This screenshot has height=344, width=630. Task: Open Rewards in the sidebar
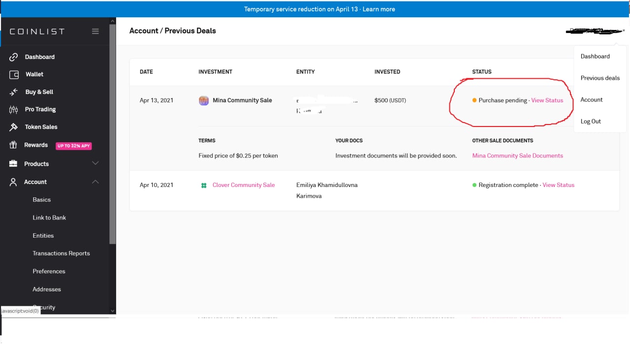36,145
